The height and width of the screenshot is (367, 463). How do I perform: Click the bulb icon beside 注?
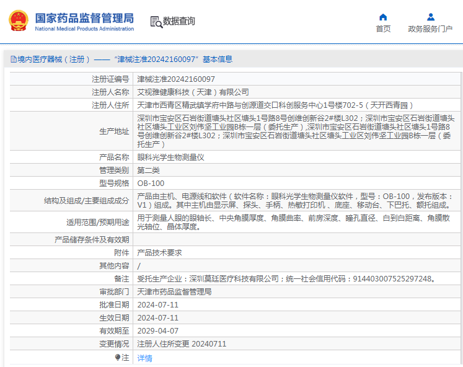coord(118,358)
